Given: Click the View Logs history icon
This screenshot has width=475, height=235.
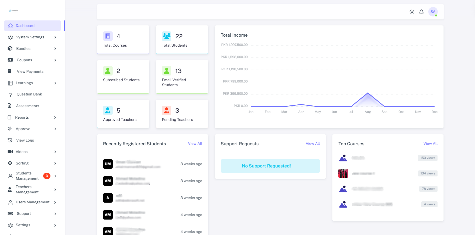Looking at the screenshot, I should pos(10,140).
